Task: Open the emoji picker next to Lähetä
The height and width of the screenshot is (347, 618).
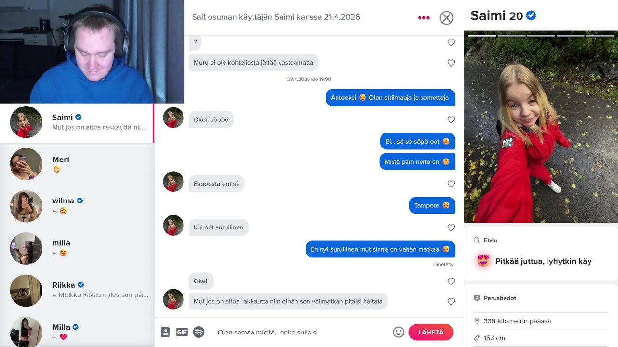Action: [398, 332]
